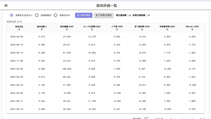The height and width of the screenshot is (119, 211).
Task: Click the -0.556 rib thickness value
Action: click(117, 93)
